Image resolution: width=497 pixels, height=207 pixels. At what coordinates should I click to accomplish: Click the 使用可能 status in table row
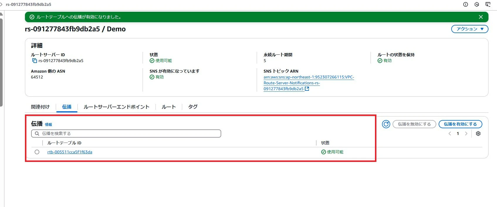coord(332,152)
